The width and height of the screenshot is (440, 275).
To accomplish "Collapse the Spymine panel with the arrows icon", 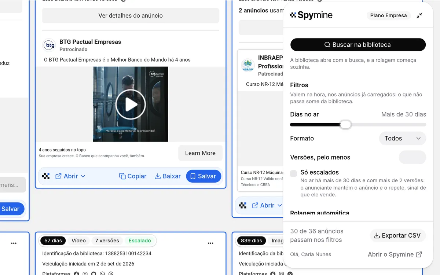I will point(419,15).
